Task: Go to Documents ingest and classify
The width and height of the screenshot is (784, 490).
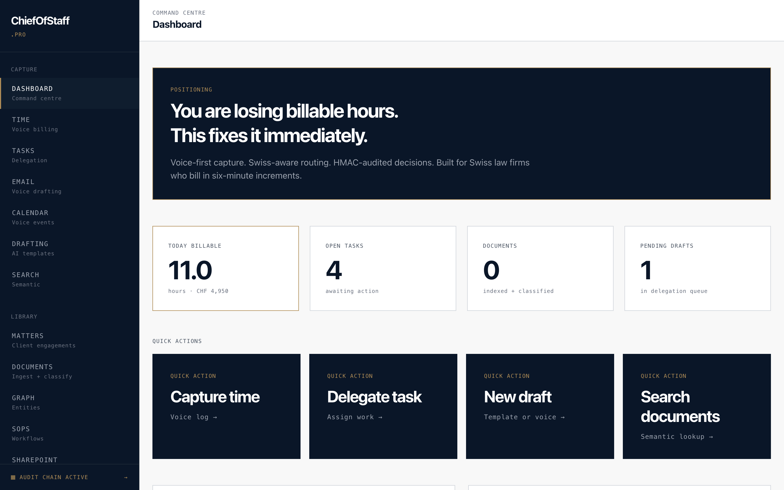Action: 70,371
